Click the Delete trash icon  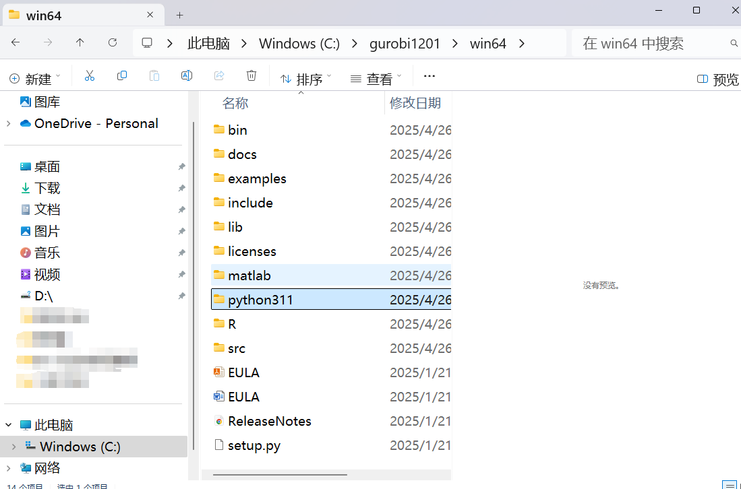point(251,75)
